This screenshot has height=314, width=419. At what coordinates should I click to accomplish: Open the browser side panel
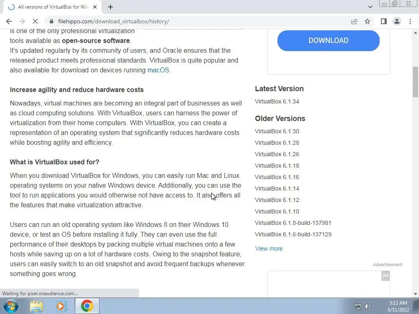point(384,21)
